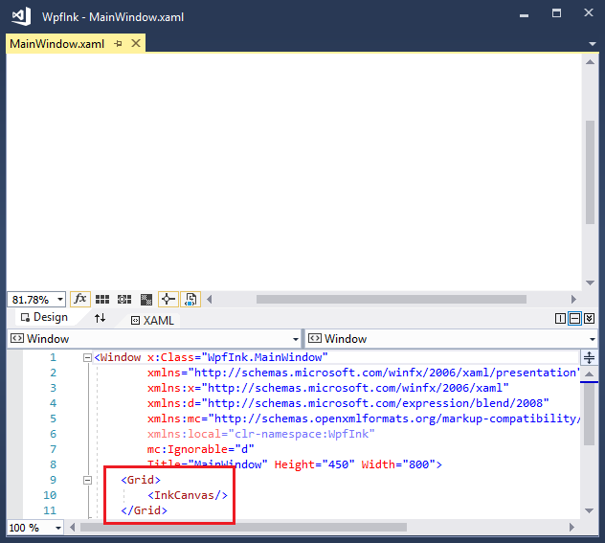Collapse the pane with the chevron icon

pos(589,318)
